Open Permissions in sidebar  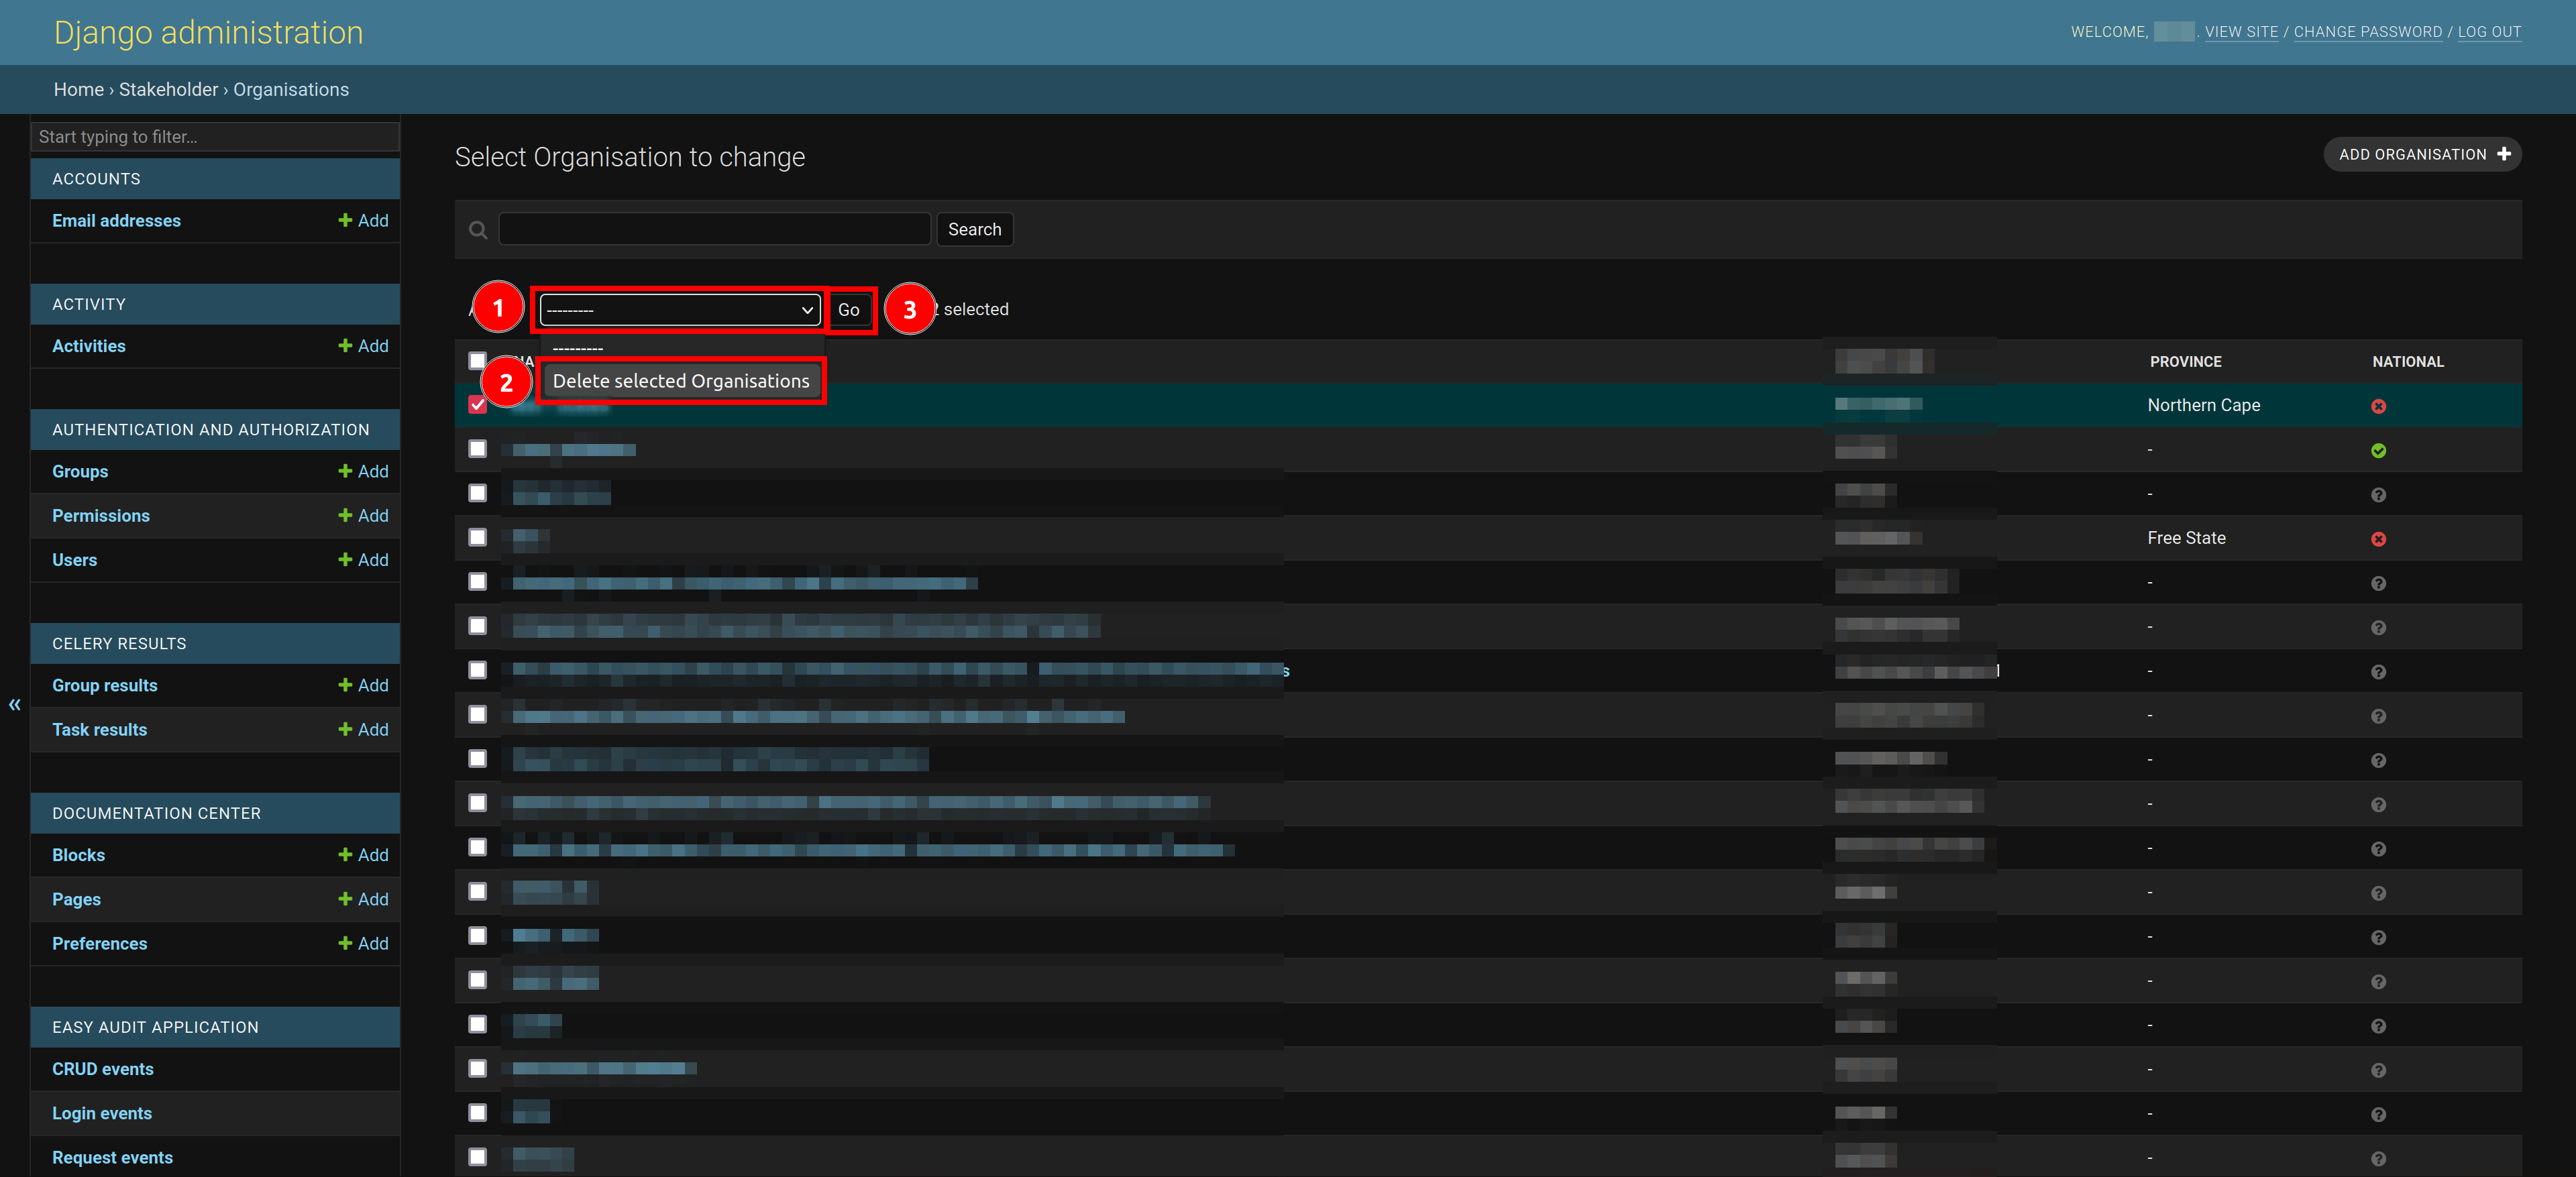point(101,516)
